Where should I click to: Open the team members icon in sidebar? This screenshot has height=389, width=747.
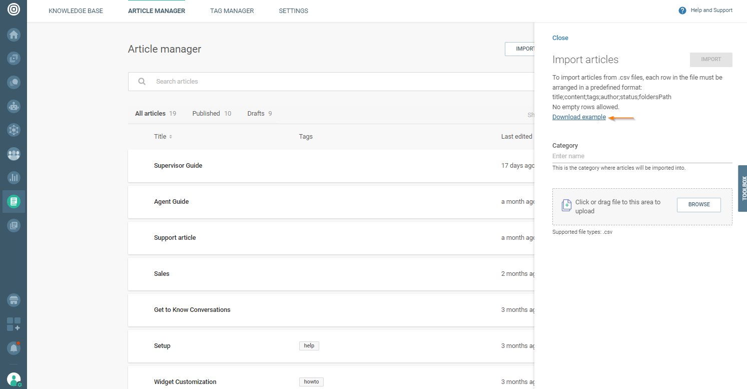[14, 154]
